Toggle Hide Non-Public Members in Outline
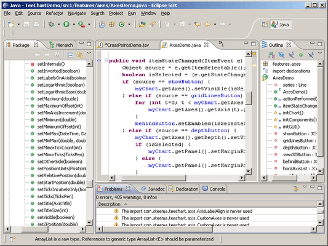 [x=301, y=55]
